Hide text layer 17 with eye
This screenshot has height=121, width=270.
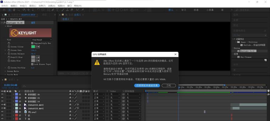tap(2, 115)
